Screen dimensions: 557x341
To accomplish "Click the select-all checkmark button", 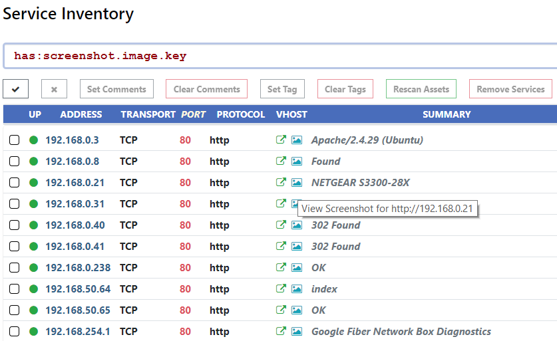I will coord(15,89).
